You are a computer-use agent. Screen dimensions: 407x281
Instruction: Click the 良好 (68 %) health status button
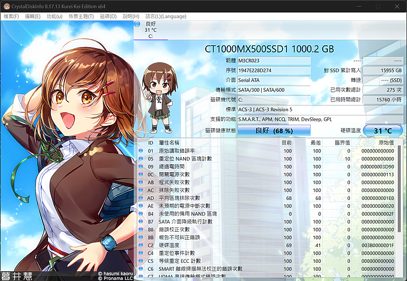click(x=274, y=130)
